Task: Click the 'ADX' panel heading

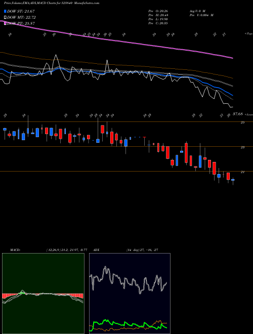Action: pos(96,250)
